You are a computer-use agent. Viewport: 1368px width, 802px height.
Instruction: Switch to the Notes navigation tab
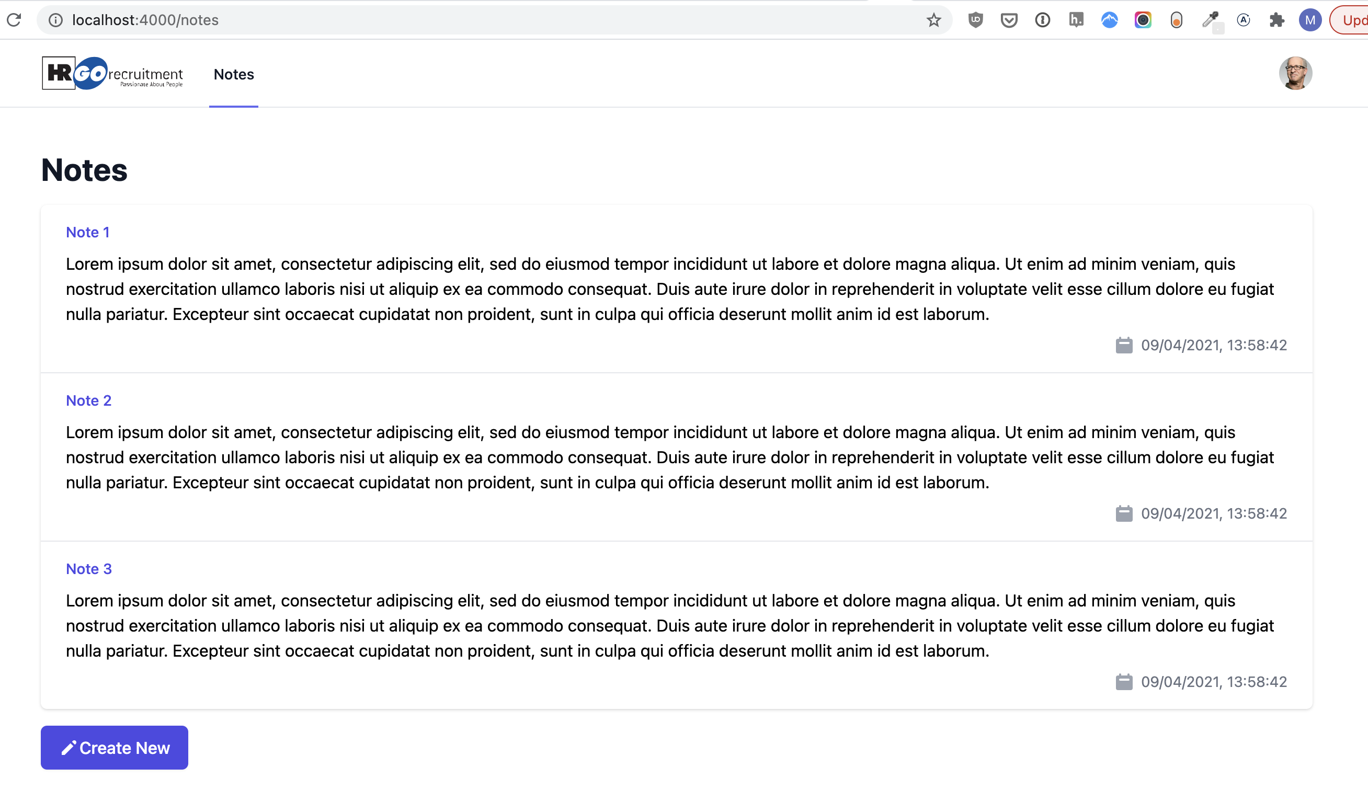tap(233, 74)
